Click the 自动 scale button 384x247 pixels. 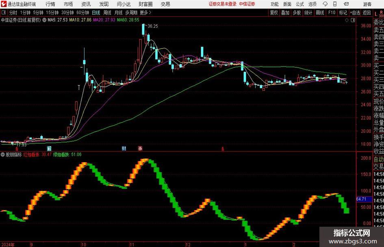click(378, 159)
